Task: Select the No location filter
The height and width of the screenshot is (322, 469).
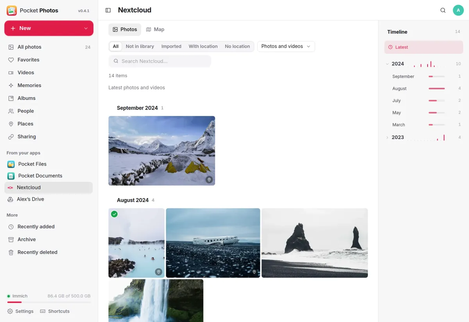Action: pos(237,46)
